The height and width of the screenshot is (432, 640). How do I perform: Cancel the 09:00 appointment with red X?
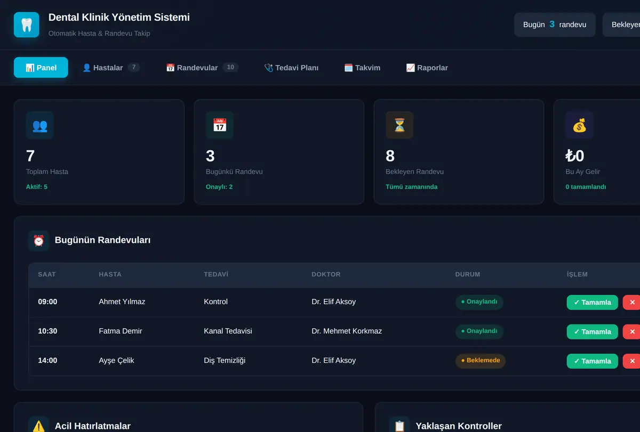click(x=633, y=302)
